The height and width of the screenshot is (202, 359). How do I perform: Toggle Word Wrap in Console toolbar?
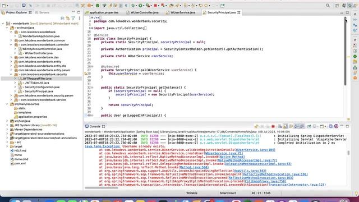coord(291,126)
